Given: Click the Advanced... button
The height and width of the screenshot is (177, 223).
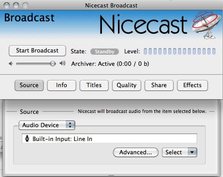Looking at the screenshot, I should [x=136, y=153].
